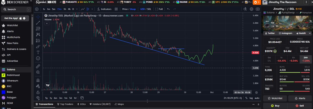Screen dimensions: 313x109
Task: Open the Watchlist sidebar item
Action: (x=12, y=25)
